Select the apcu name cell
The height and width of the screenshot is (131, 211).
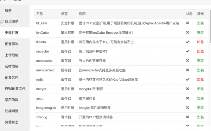[x=40, y=98]
